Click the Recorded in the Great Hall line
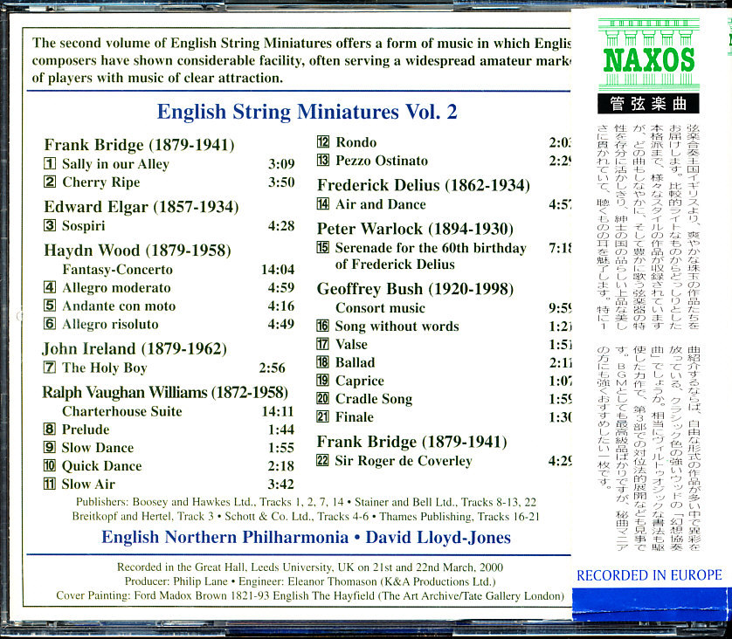The height and width of the screenshot is (639, 732). 310,567
